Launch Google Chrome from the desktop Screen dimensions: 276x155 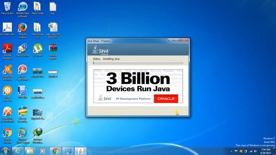(x=7, y=136)
